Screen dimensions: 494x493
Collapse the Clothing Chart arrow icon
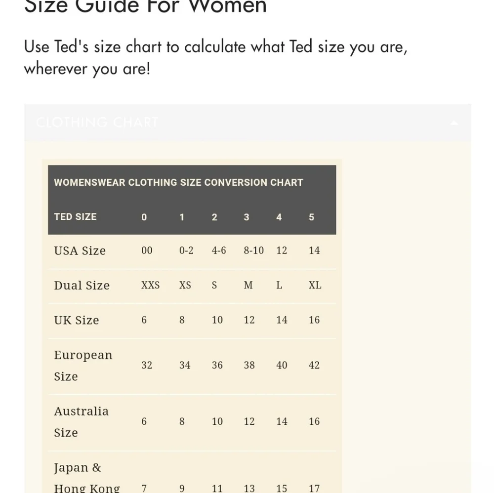pos(453,123)
